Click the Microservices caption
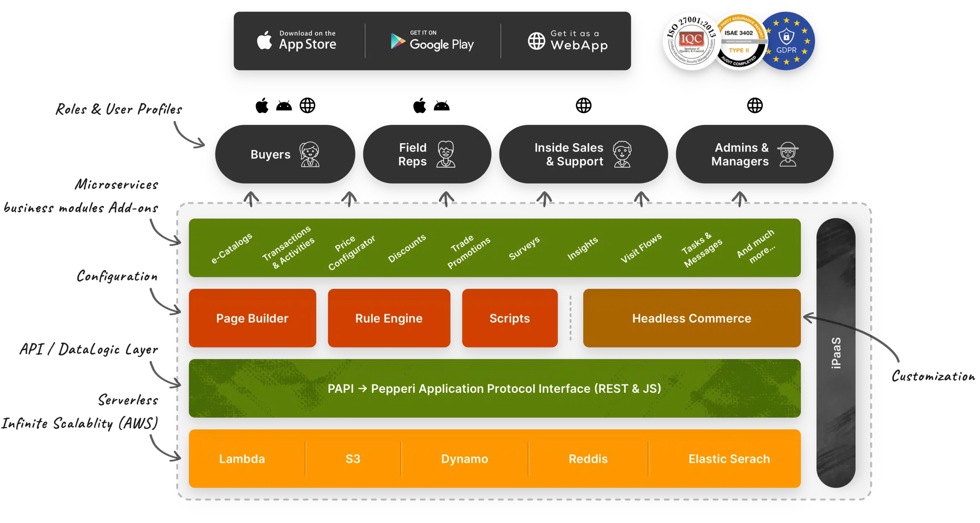 [116, 184]
